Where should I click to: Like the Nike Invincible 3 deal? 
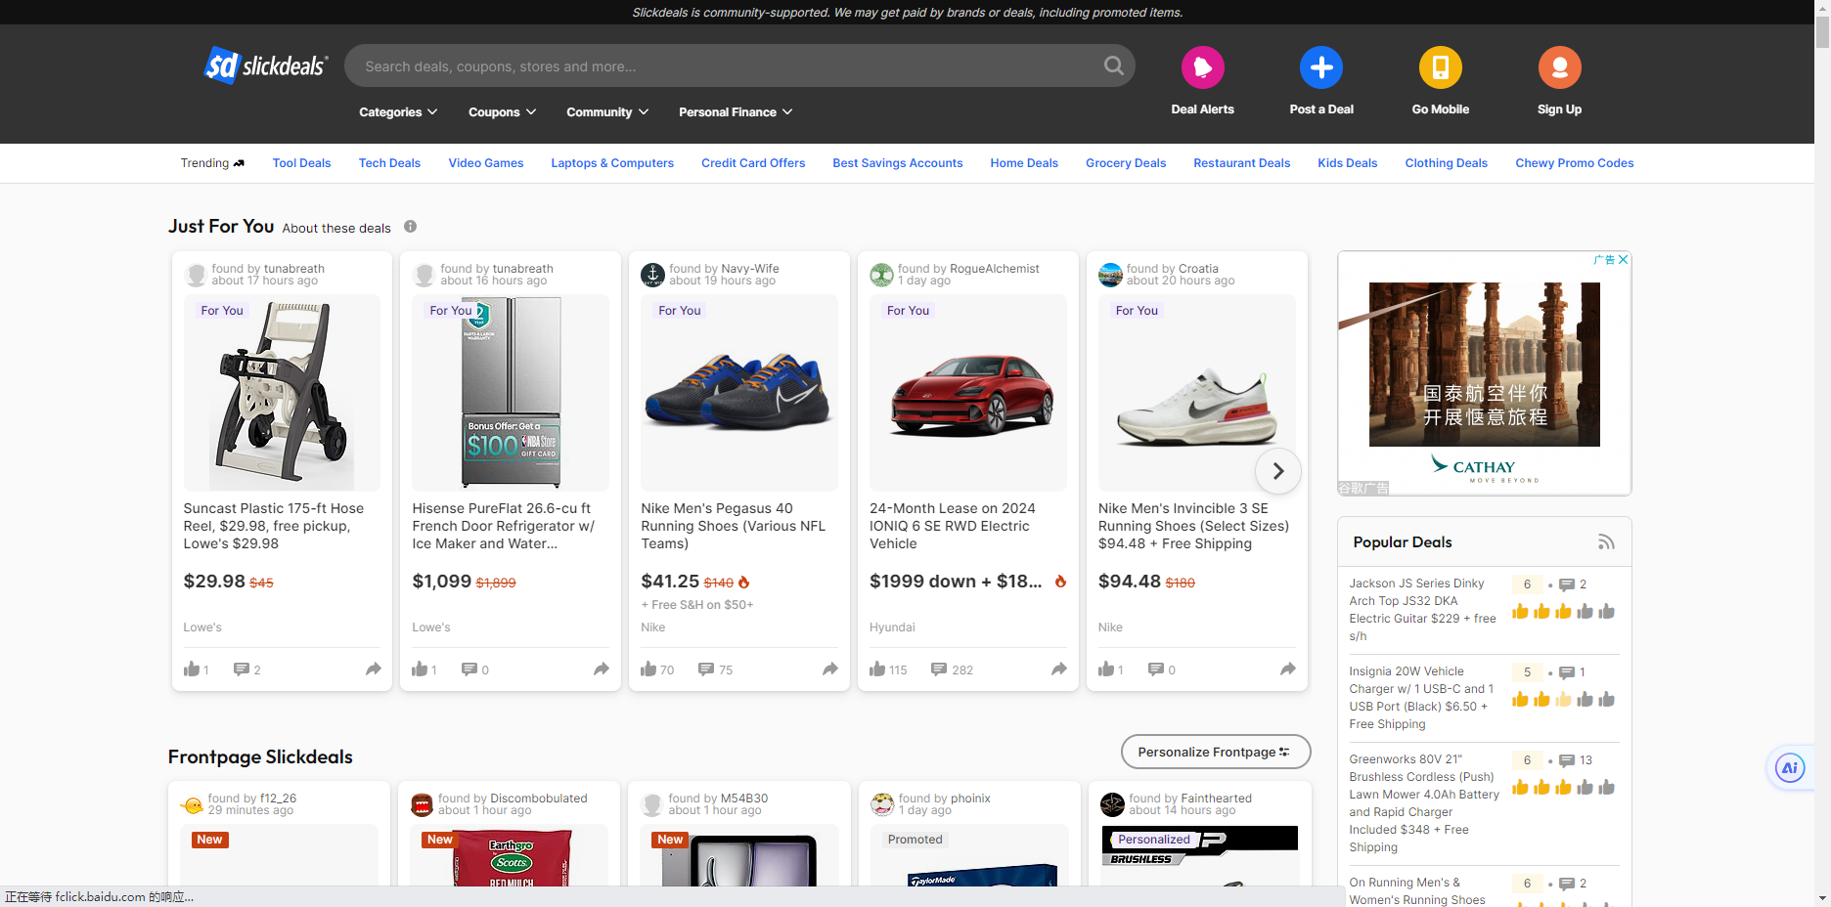click(1106, 669)
